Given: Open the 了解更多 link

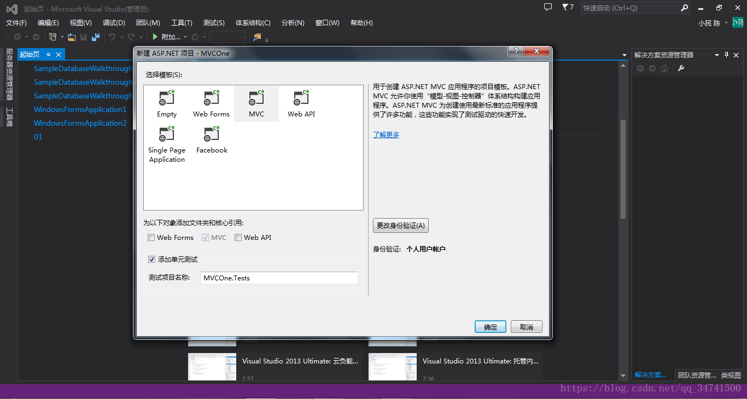Looking at the screenshot, I should click(x=386, y=134).
